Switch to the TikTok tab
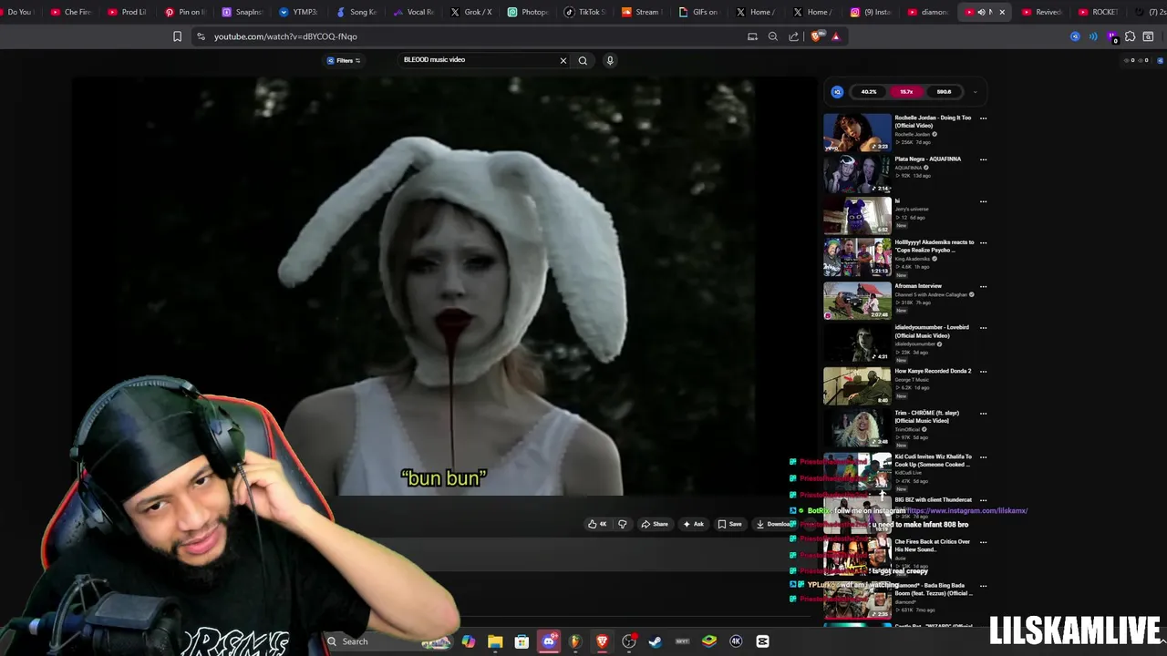This screenshot has height=656, width=1167. tap(584, 12)
